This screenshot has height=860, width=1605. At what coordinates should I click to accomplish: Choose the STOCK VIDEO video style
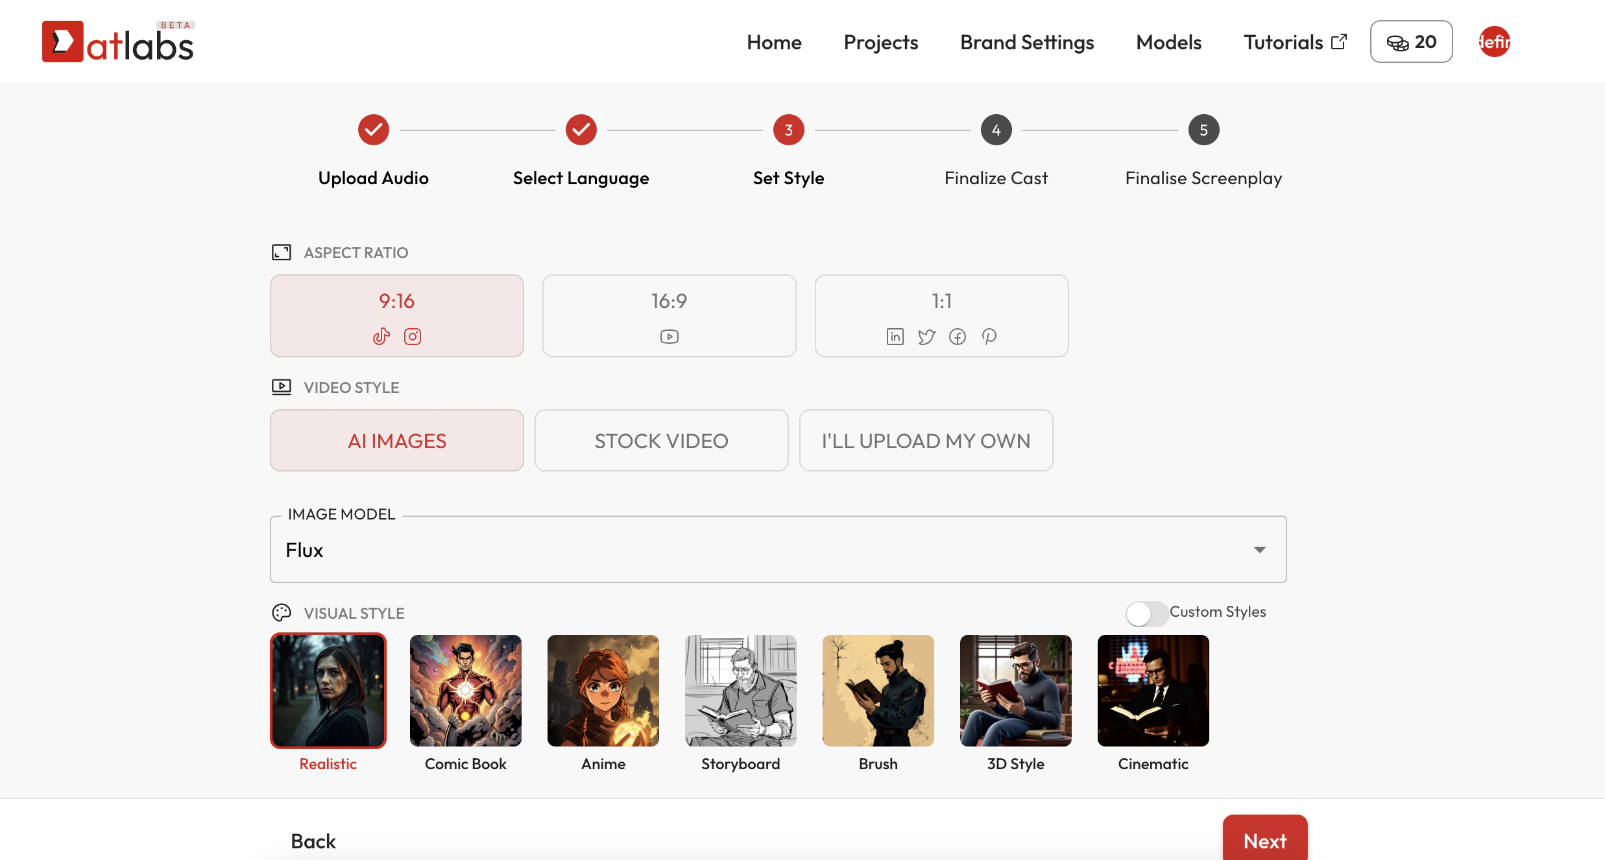661,440
